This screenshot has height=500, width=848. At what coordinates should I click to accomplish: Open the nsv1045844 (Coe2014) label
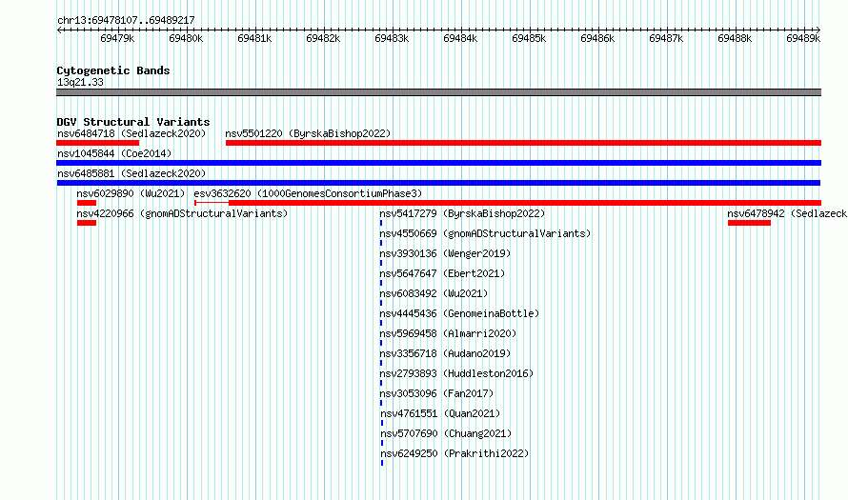[x=114, y=153]
